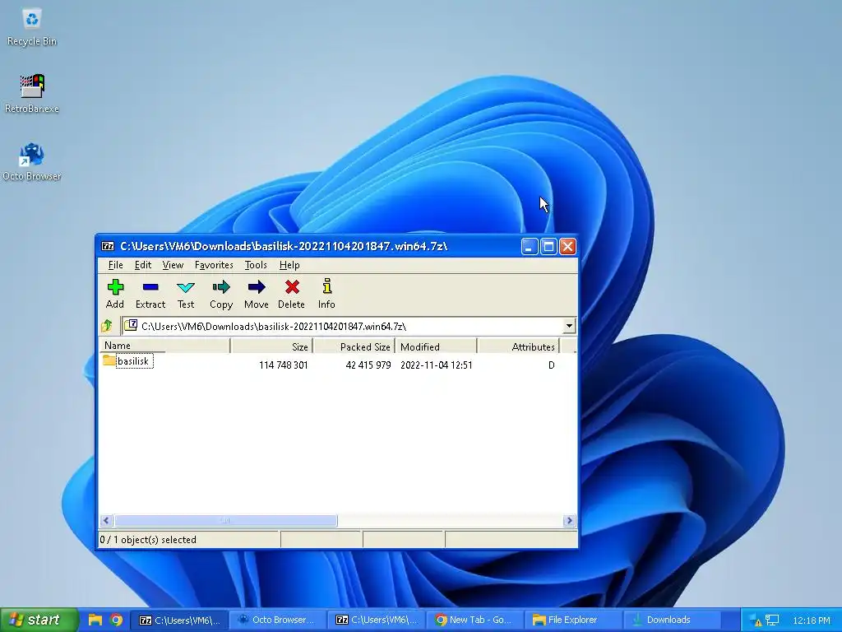Screen dimensions: 842x632
Task: Open the Favorites menu
Action: [x=214, y=265]
